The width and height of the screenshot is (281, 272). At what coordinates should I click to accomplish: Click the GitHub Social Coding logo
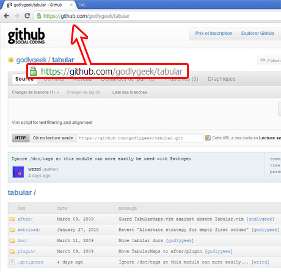[26, 36]
